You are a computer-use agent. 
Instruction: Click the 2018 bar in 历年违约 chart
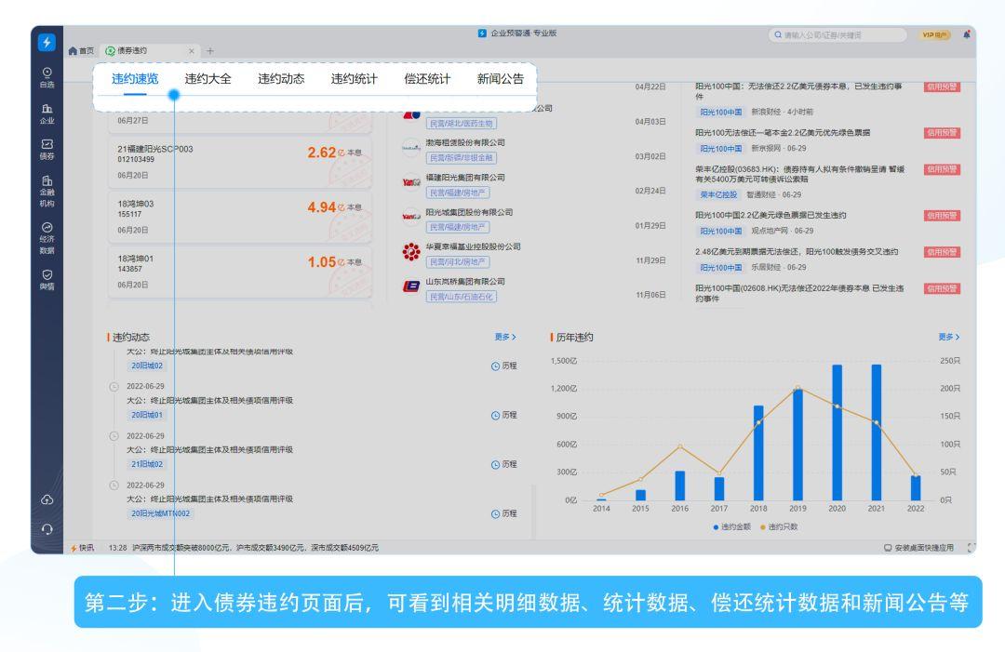758,453
